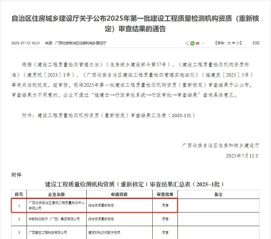This screenshot has height=239, width=271.
Task: Click the date 2025年7月11日
Action: 242,156
